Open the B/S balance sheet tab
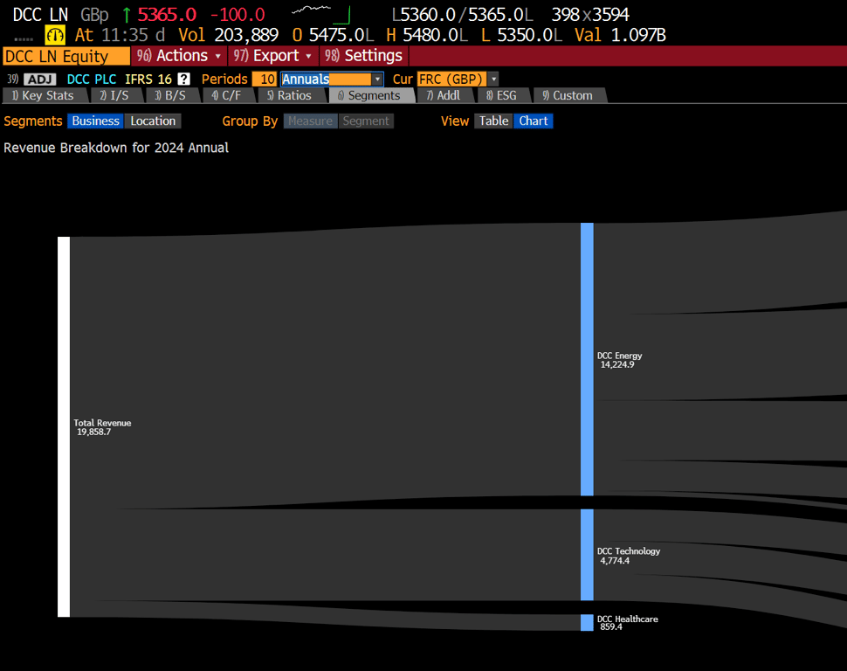The image size is (847, 671). pos(170,96)
